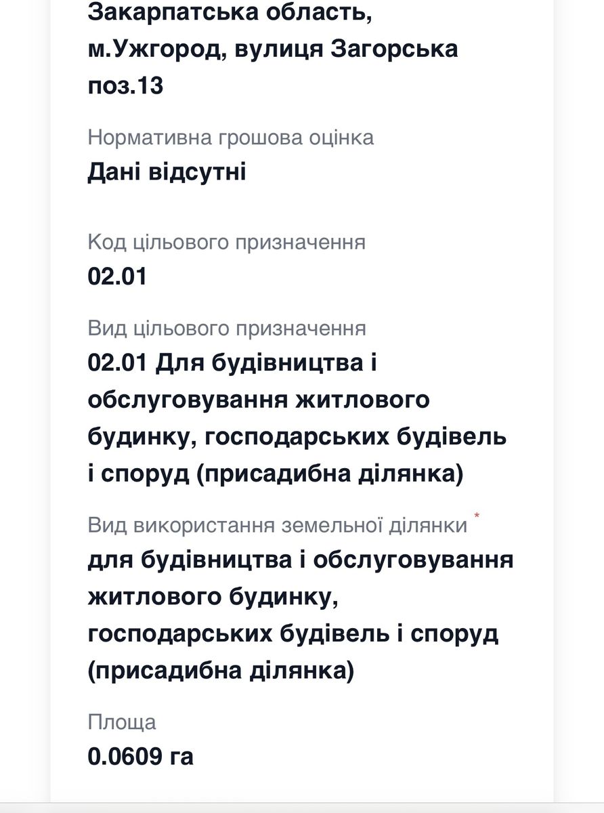The width and height of the screenshot is (604, 813).
Task: Select the "0.0609 га" area value
Action: click(141, 756)
